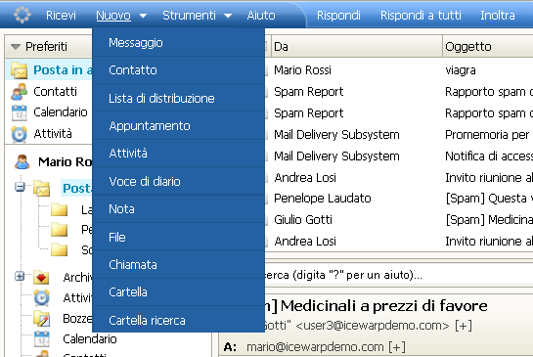The image size is (533, 357).
Task: Select the Penelope Laudato spam message
Action: pos(398,199)
